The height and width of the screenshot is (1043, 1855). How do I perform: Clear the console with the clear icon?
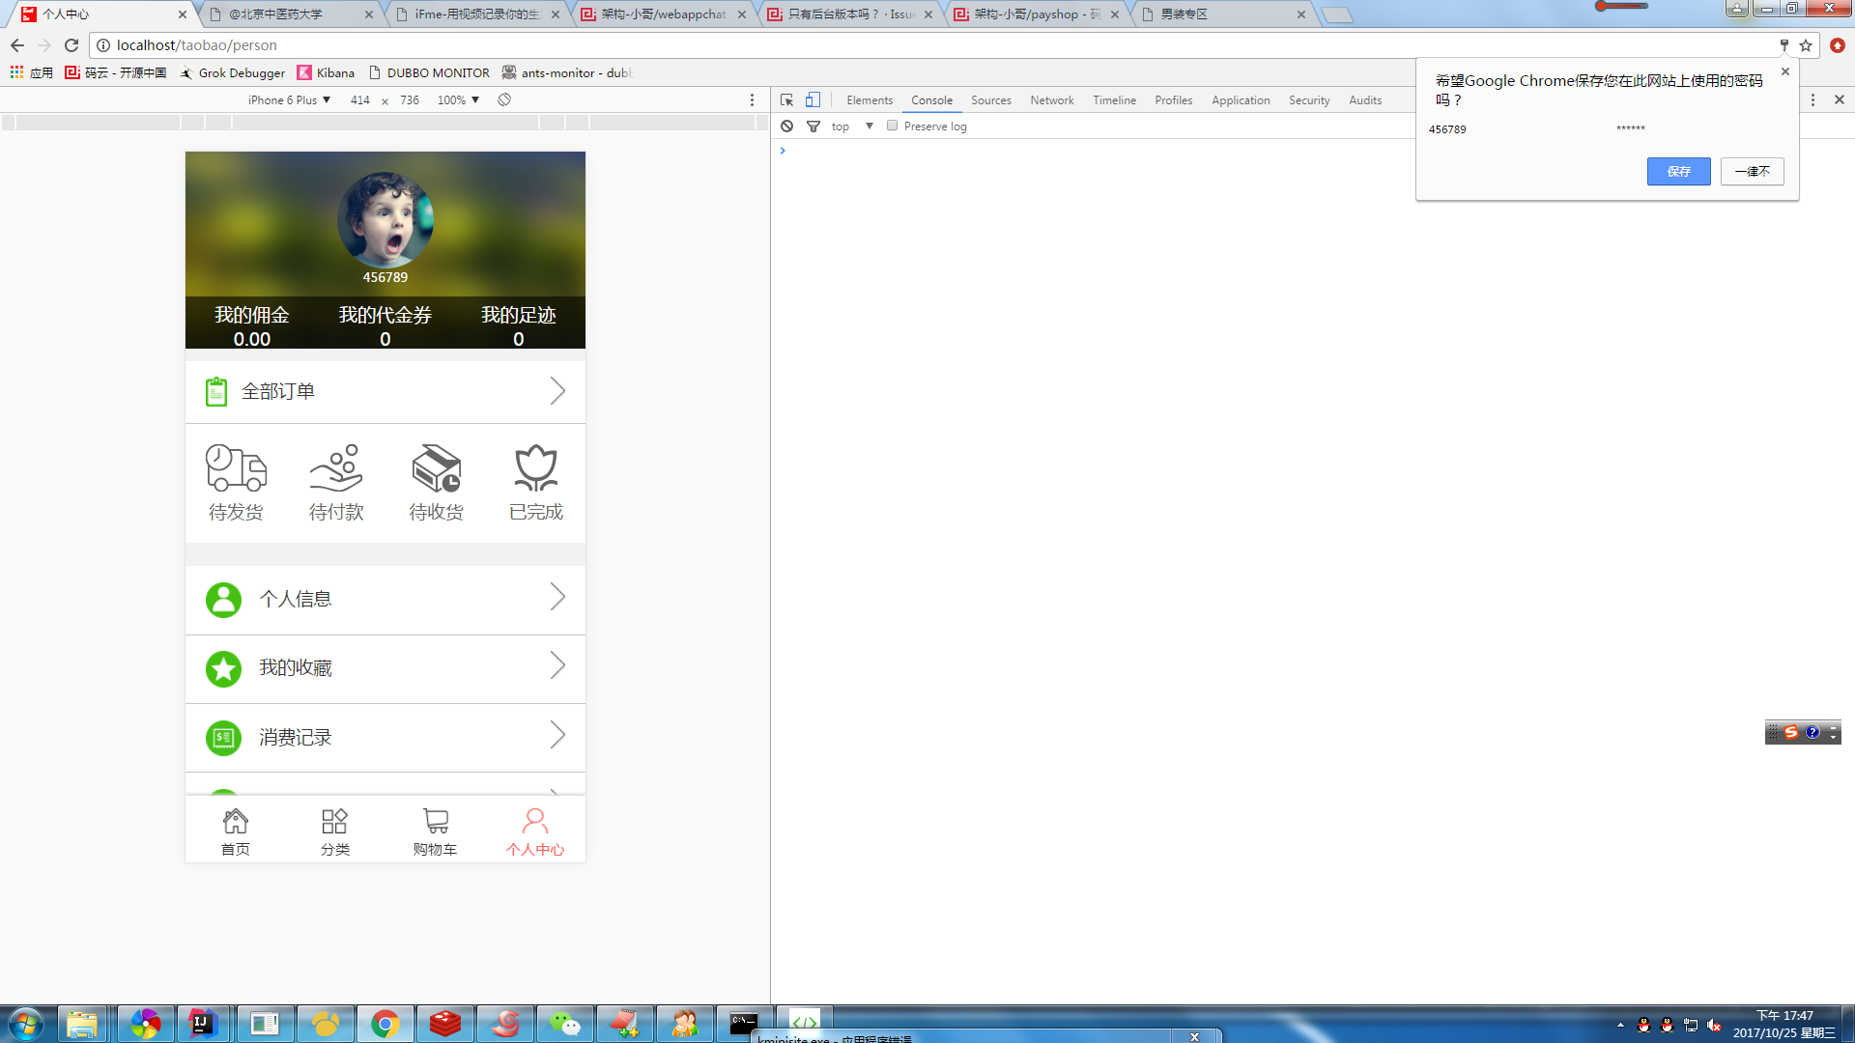pos(787,127)
